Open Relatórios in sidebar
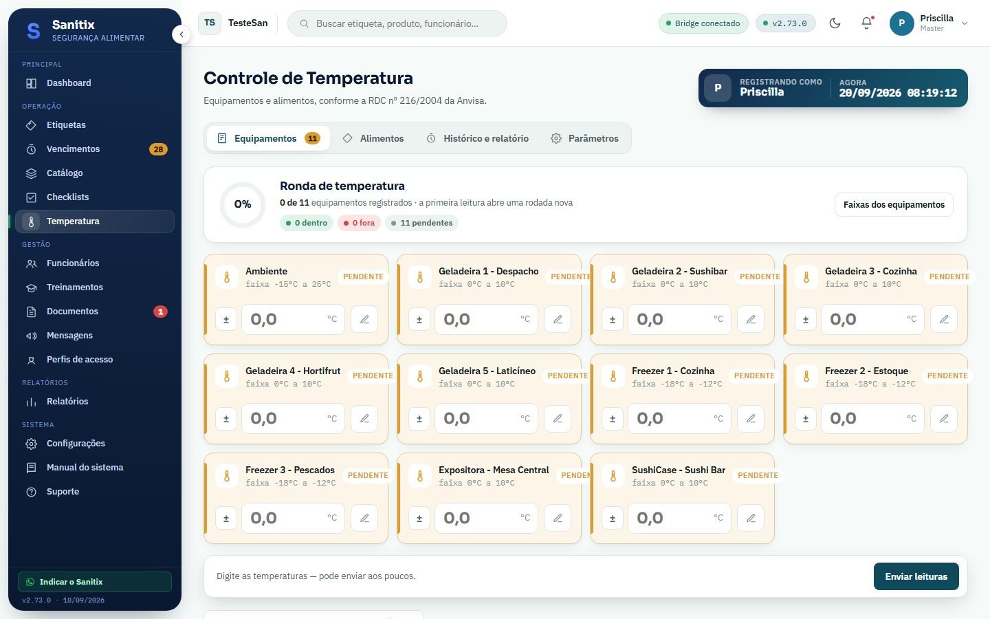Screen dimensions: 990x619 95,402
